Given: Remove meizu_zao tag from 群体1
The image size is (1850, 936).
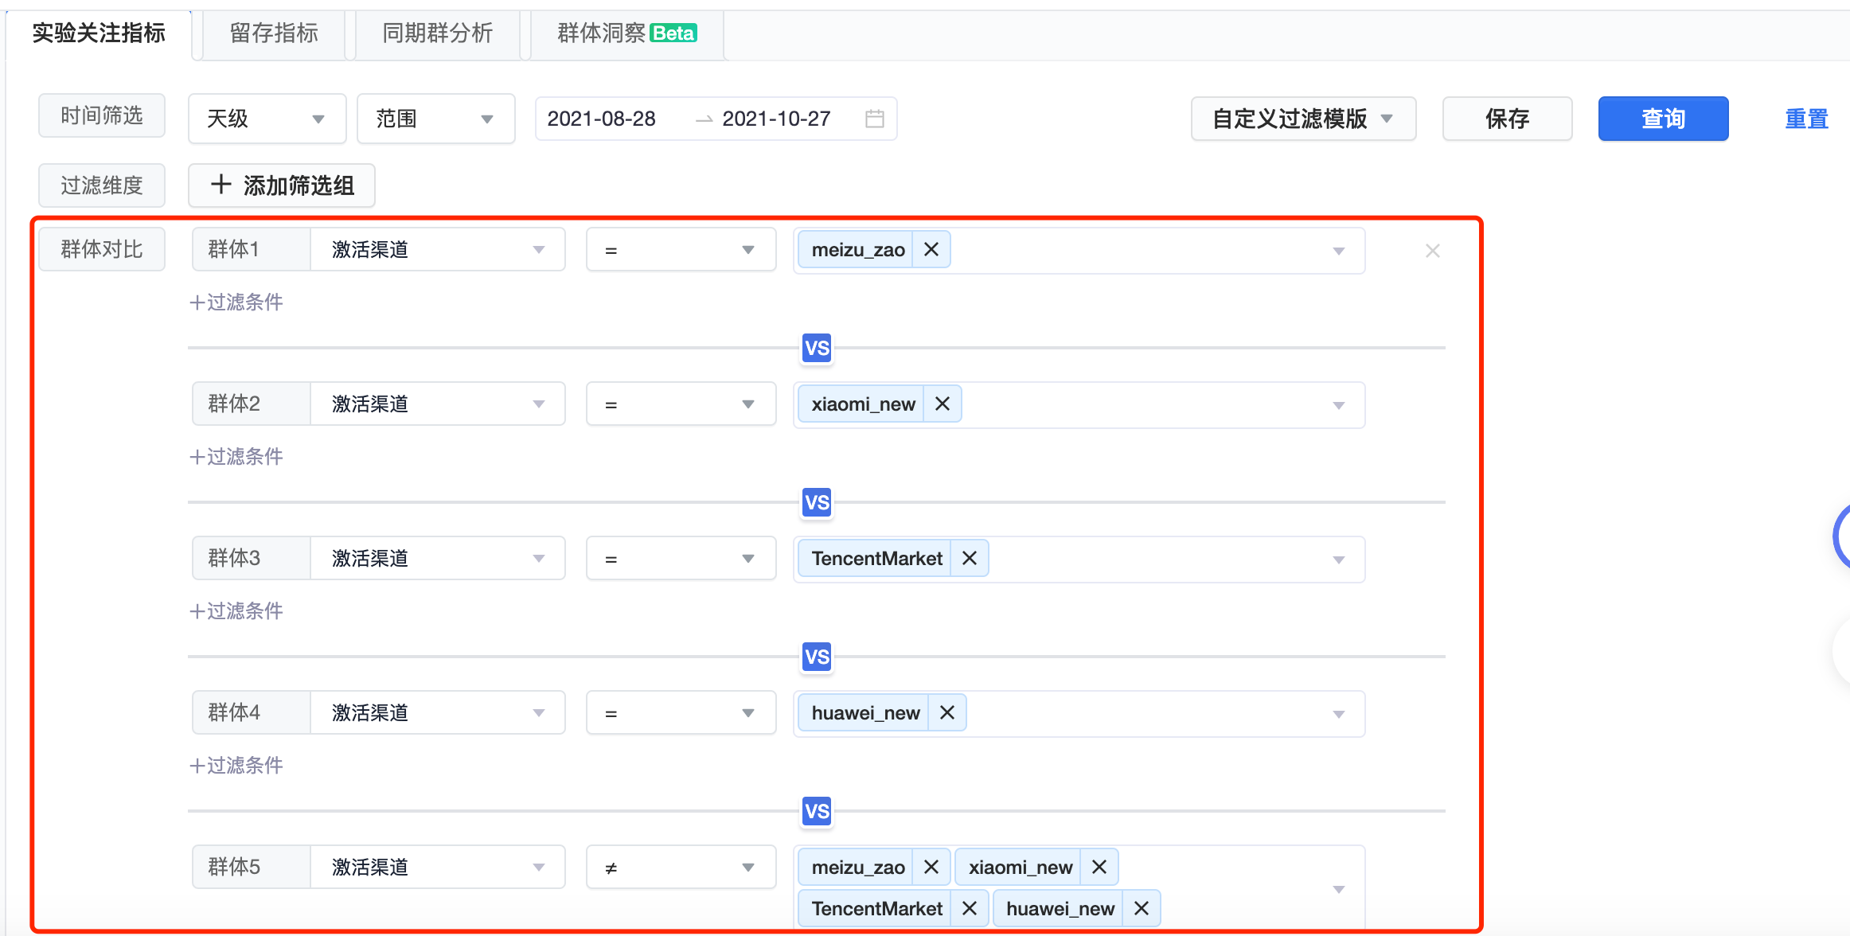Looking at the screenshot, I should pos(931,250).
